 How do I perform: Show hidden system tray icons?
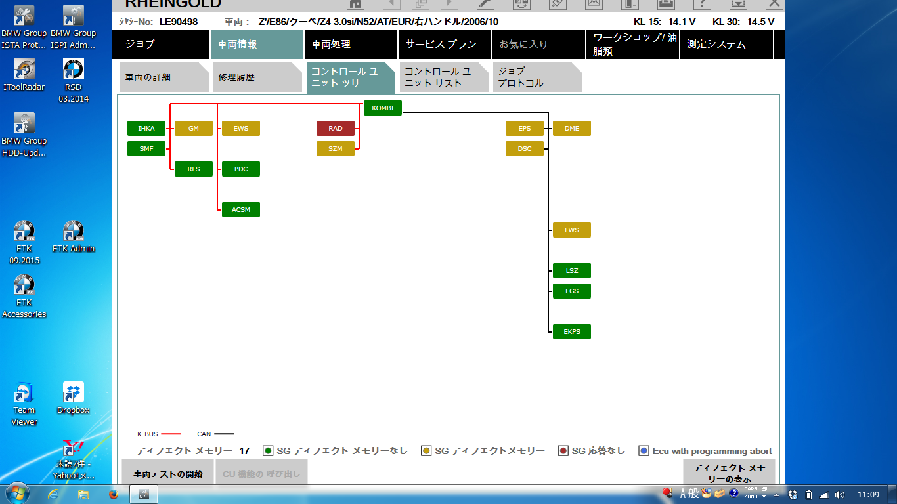click(x=777, y=494)
